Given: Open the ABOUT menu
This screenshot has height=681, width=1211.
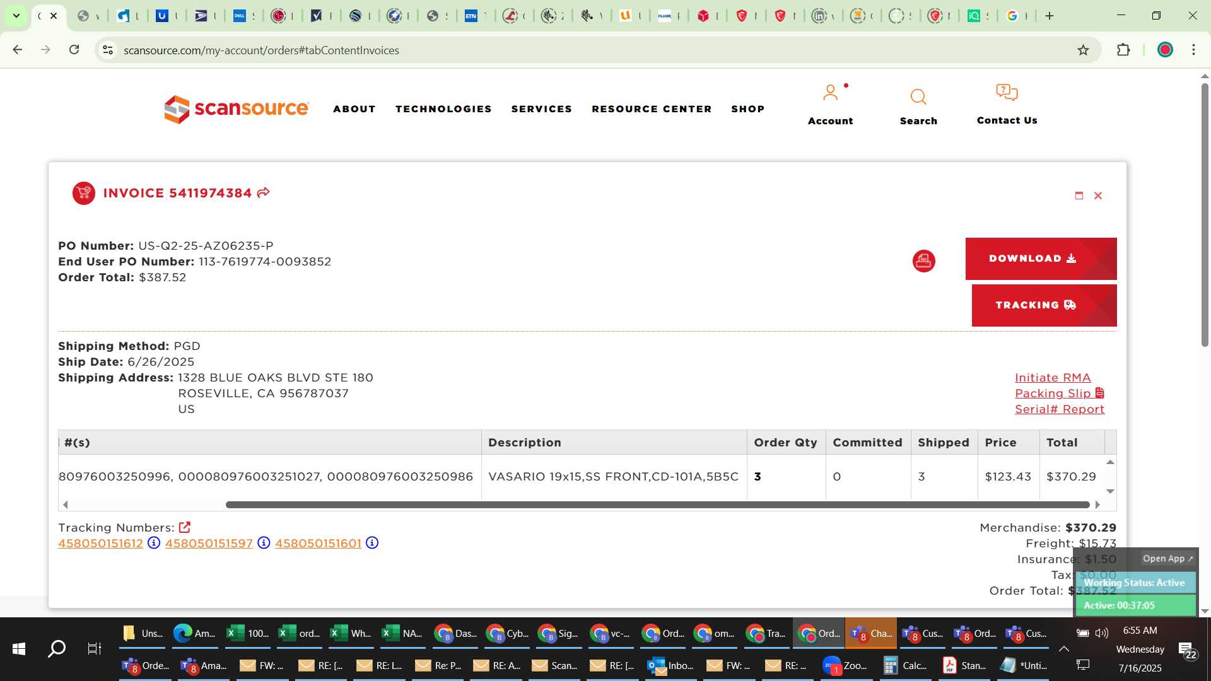Looking at the screenshot, I should pyautogui.click(x=354, y=108).
